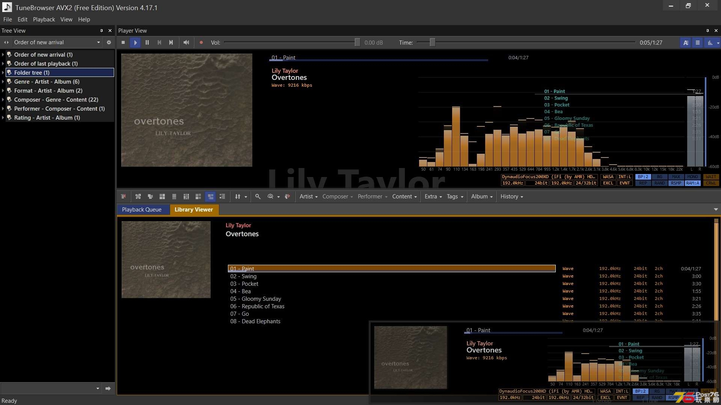
Task: Click the eye search icon in library toolbar
Action: [270, 196]
